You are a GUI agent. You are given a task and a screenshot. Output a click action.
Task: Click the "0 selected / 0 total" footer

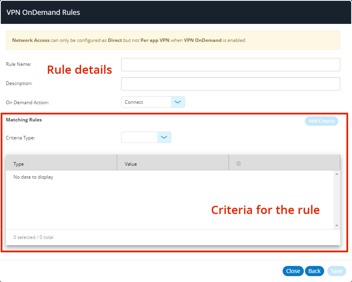[x=33, y=237]
